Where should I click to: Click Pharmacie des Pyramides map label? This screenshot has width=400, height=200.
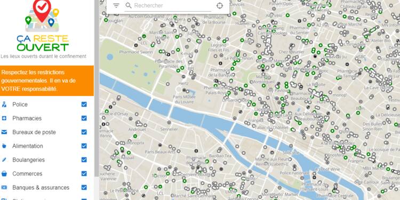click(169, 64)
